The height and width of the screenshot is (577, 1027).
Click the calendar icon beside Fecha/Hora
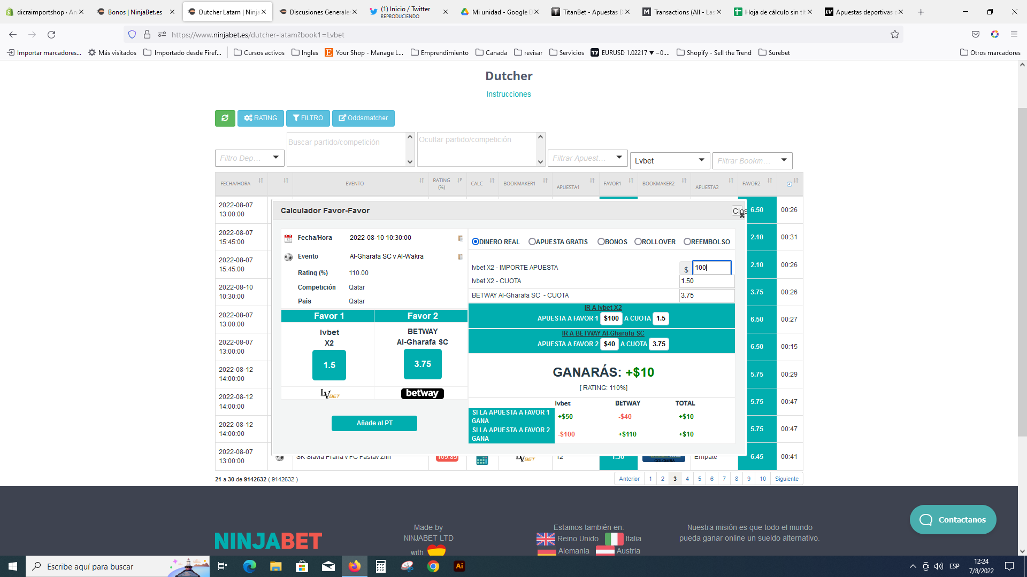pyautogui.click(x=288, y=238)
